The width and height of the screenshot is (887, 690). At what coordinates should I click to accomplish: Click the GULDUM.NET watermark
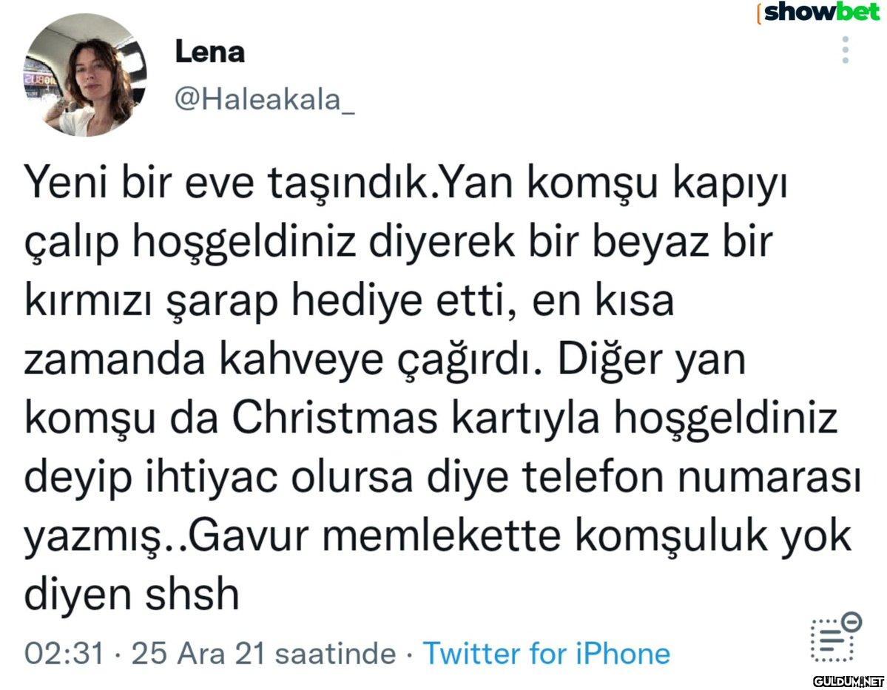click(848, 680)
